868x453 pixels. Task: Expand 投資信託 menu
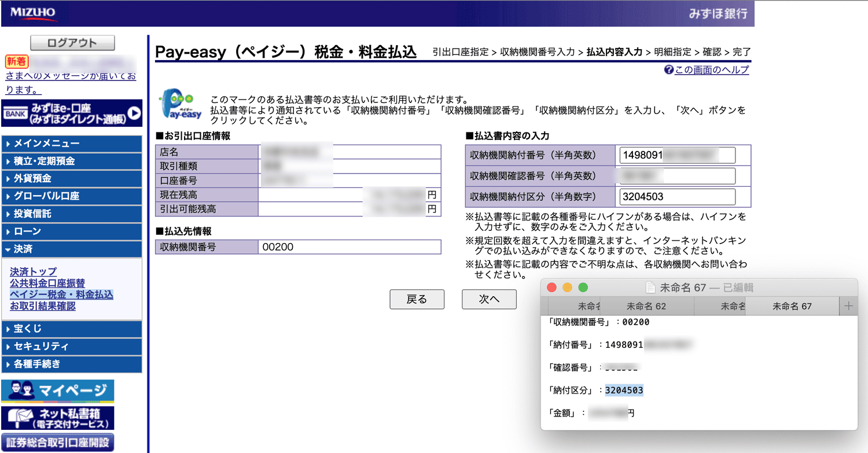pyautogui.click(x=72, y=214)
